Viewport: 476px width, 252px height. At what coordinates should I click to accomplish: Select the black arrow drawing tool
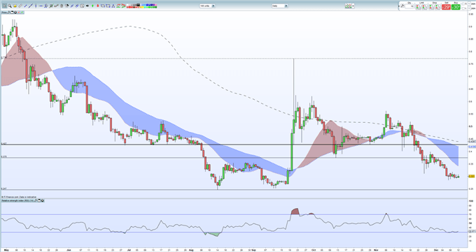(87, 6)
